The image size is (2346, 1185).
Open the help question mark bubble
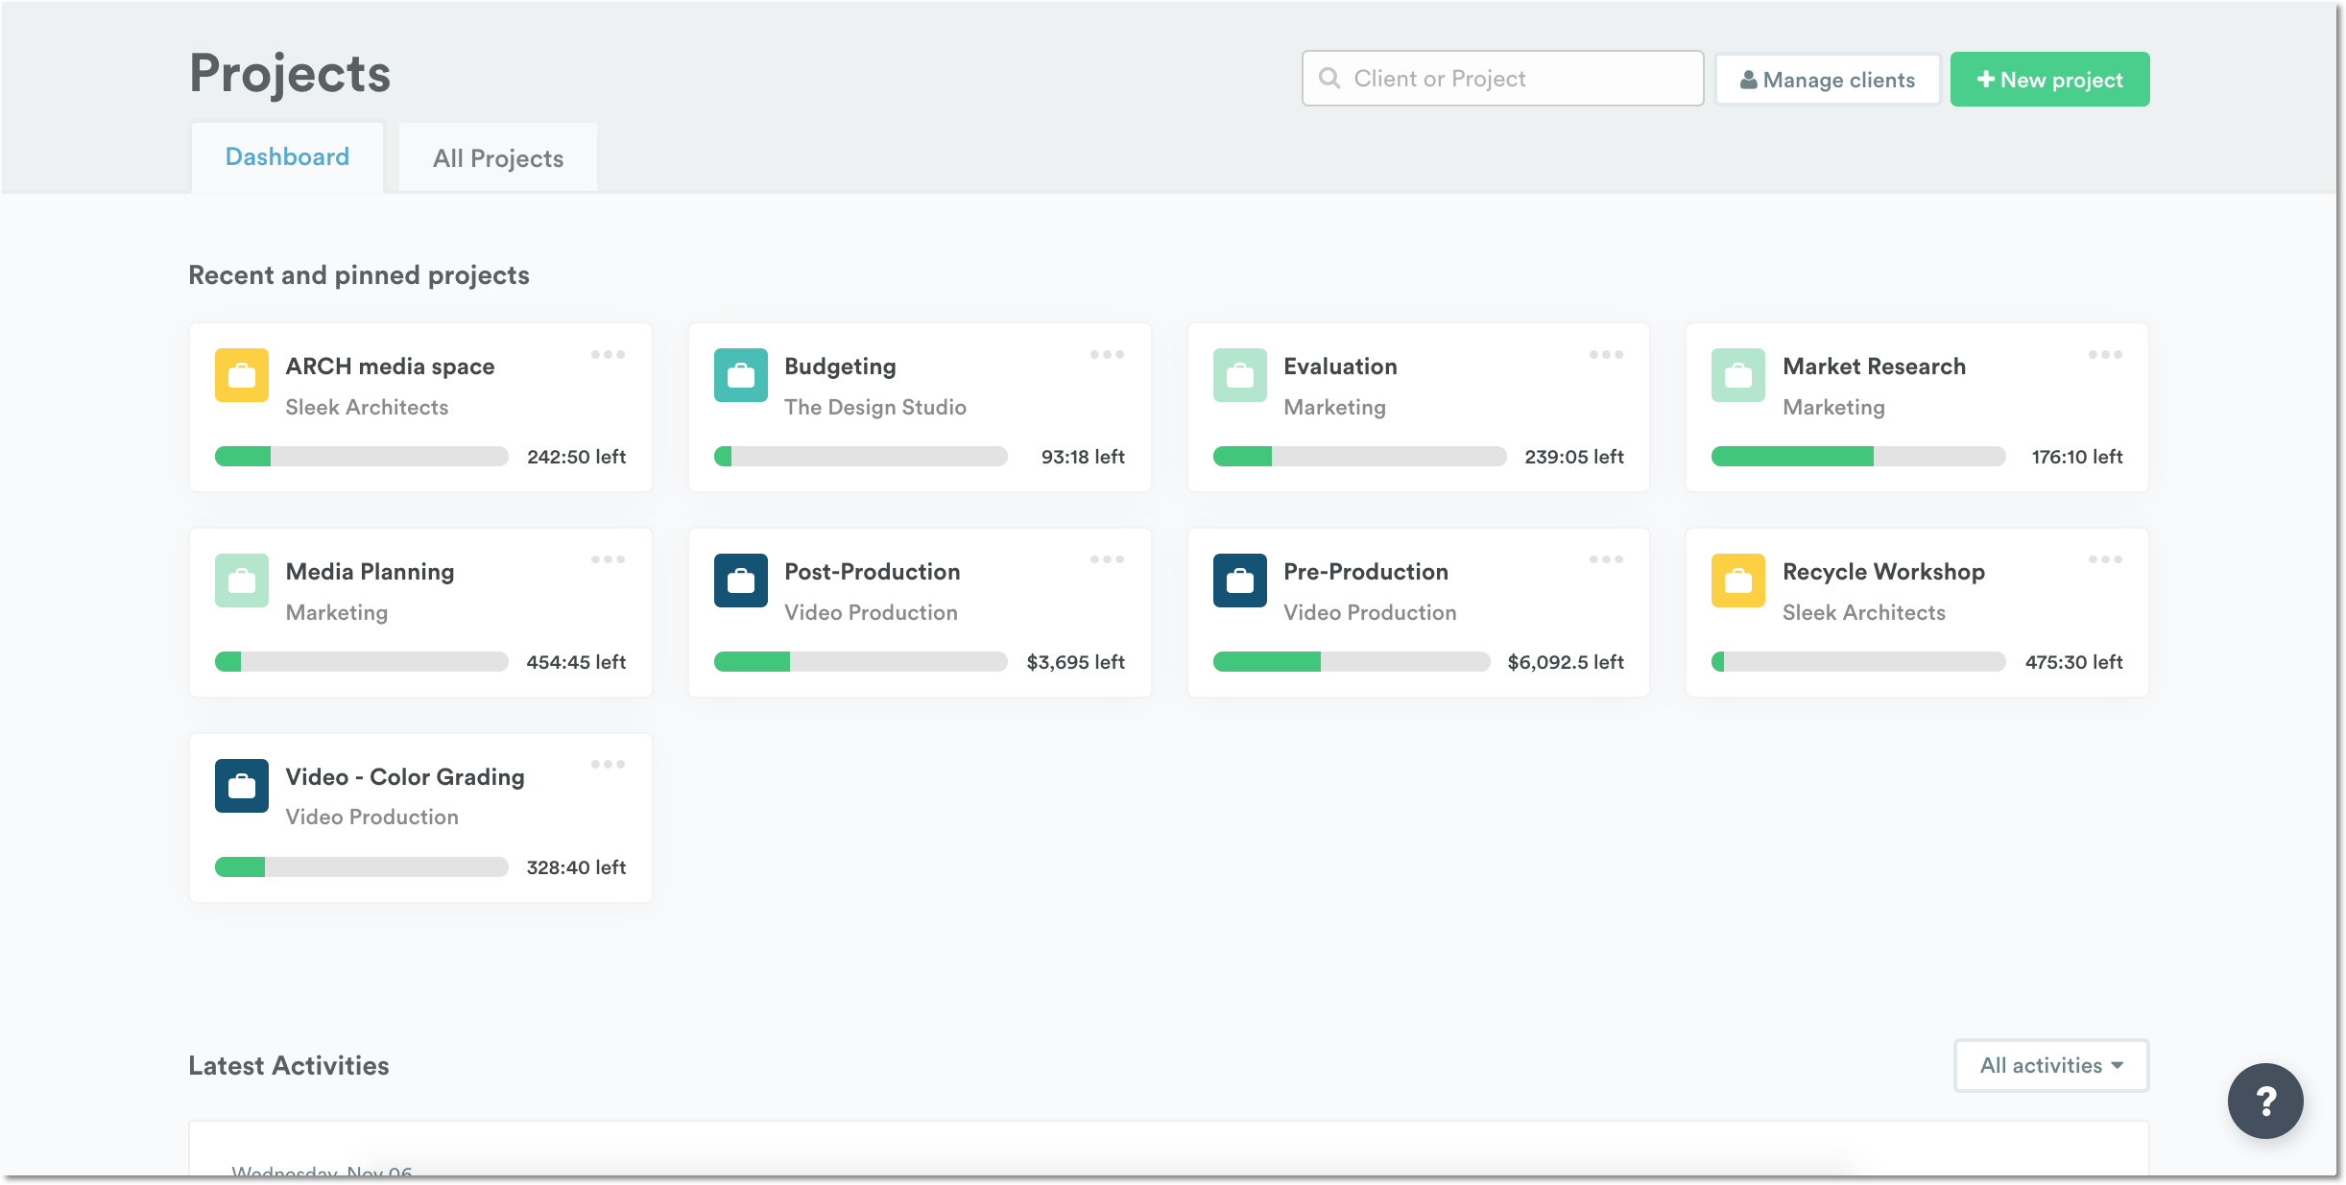(2266, 1101)
